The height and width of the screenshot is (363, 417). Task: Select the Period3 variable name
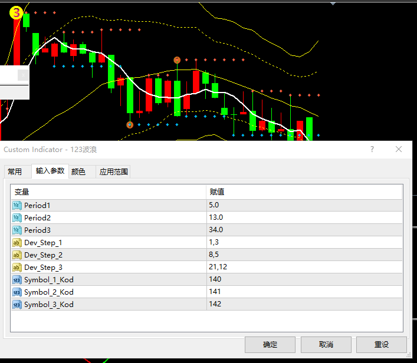pyautogui.click(x=38, y=230)
